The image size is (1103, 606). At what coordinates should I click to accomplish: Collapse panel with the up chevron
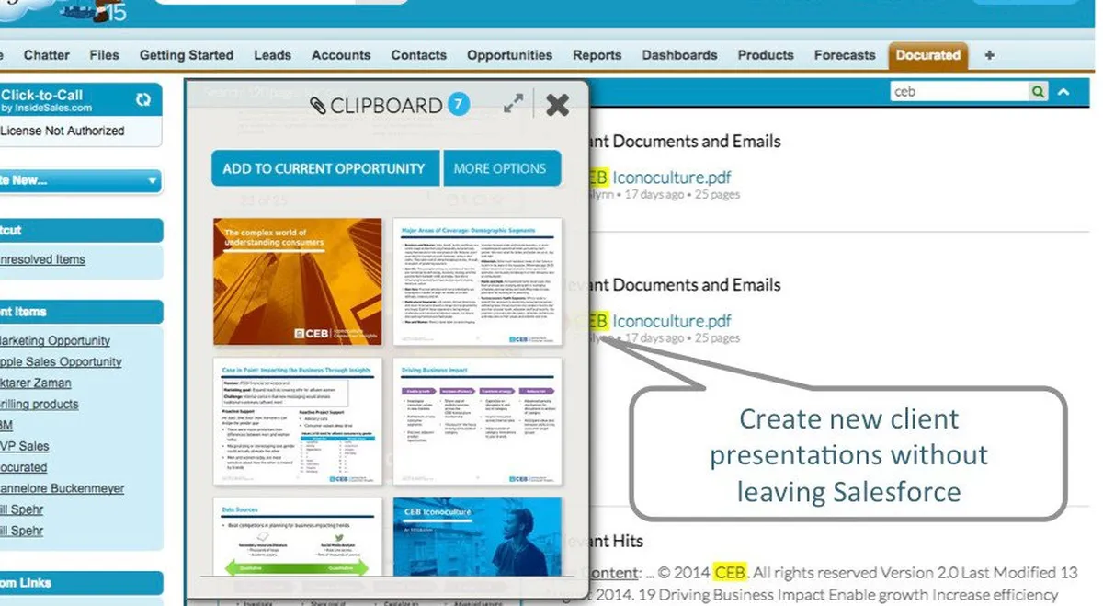(x=1064, y=91)
